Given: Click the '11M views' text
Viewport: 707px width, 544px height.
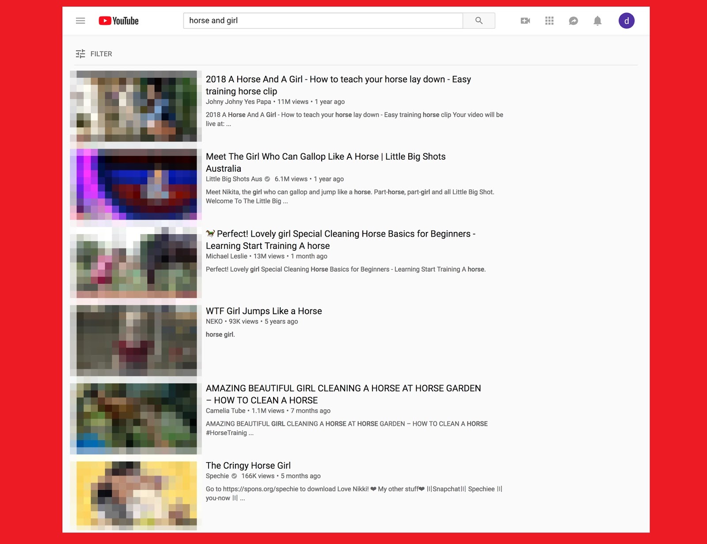Looking at the screenshot, I should click(x=293, y=102).
